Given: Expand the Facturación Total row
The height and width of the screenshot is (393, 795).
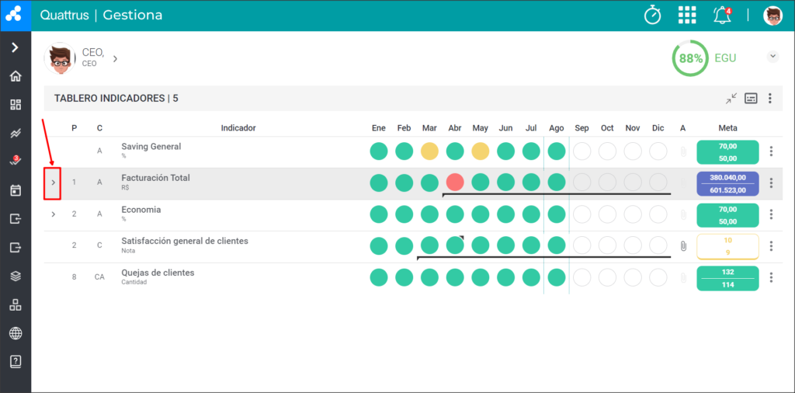Looking at the screenshot, I should [54, 183].
